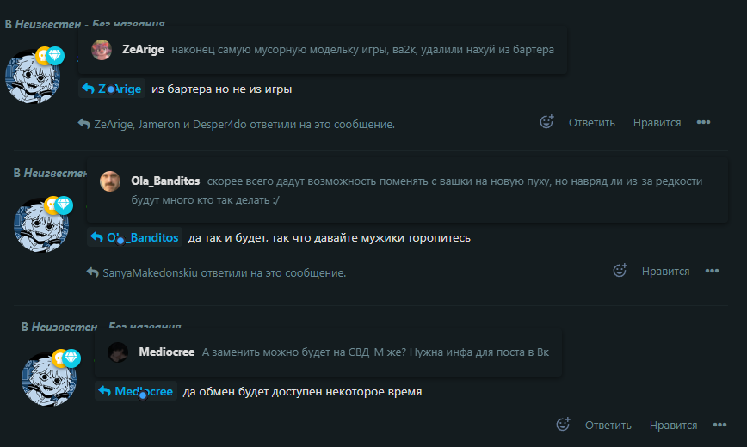Image resolution: width=747 pixels, height=447 pixels.
Task: Open the poster's avatar on the third post
Action: click(x=49, y=379)
